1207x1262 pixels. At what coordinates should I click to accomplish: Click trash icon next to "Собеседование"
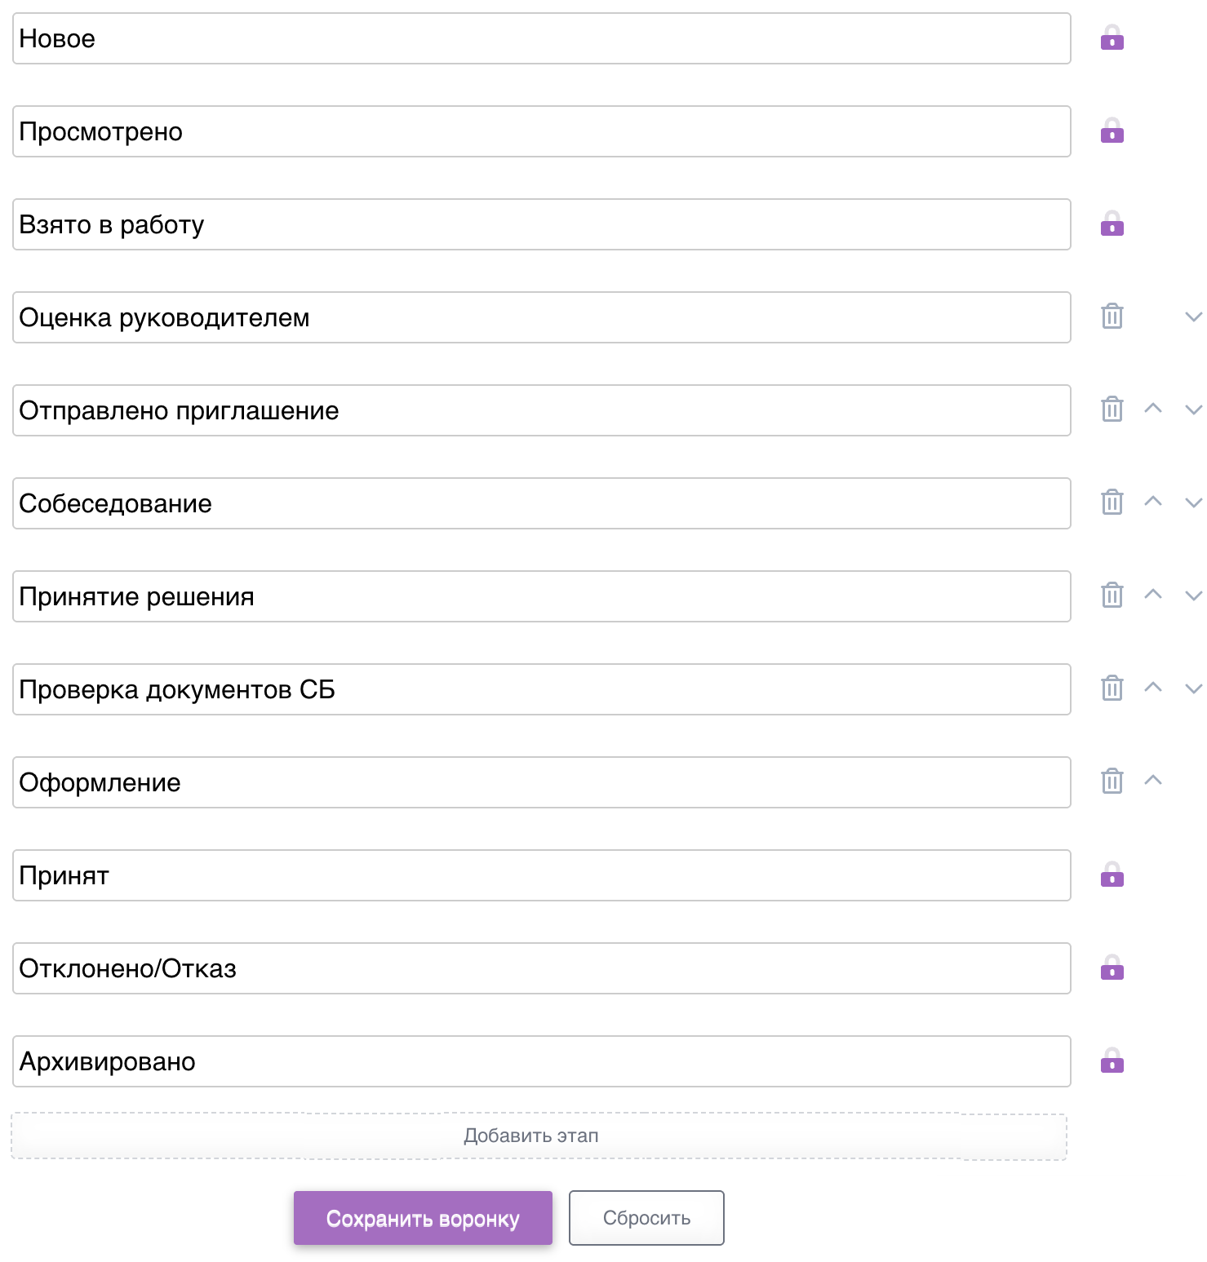click(x=1112, y=503)
